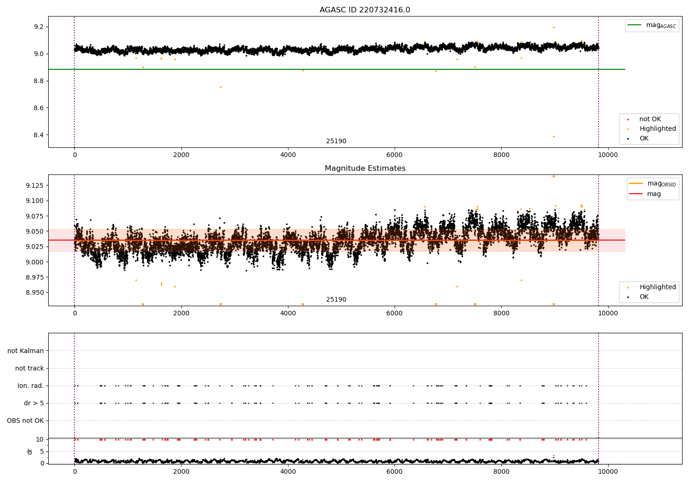
Task: Click the 5 tick on the dr axis
Action: pyautogui.click(x=42, y=452)
